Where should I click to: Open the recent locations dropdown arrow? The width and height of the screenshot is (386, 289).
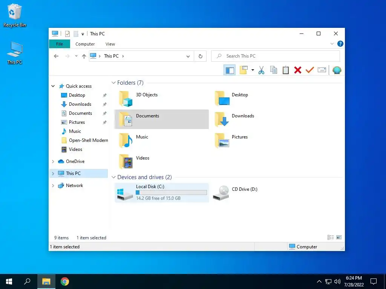tap(76, 56)
